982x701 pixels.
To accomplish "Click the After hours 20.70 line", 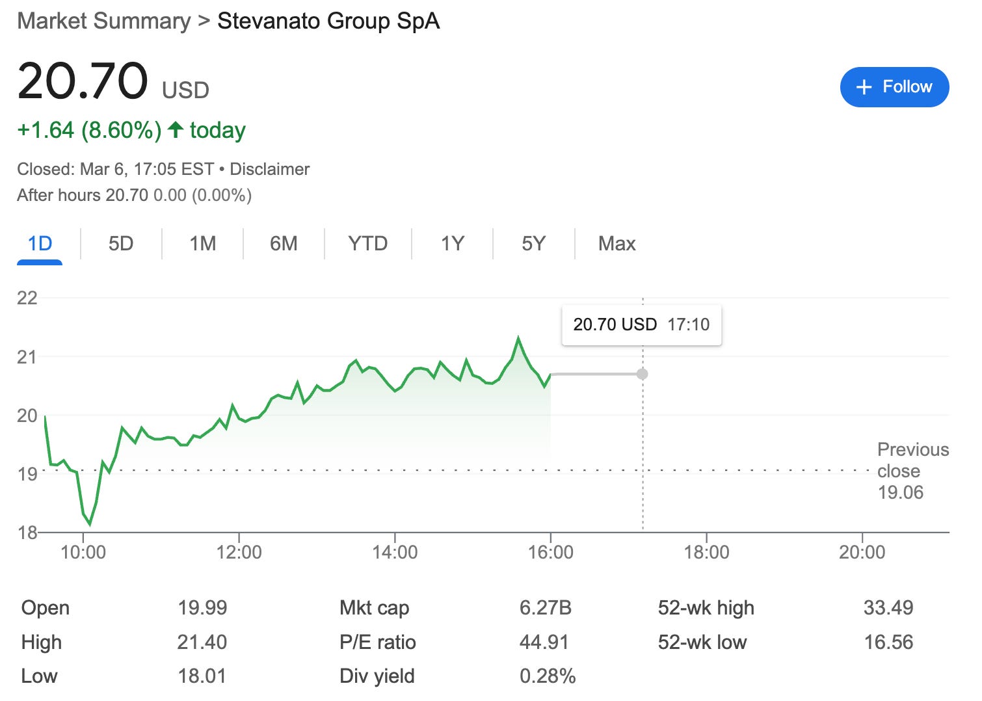I will pyautogui.click(x=135, y=195).
